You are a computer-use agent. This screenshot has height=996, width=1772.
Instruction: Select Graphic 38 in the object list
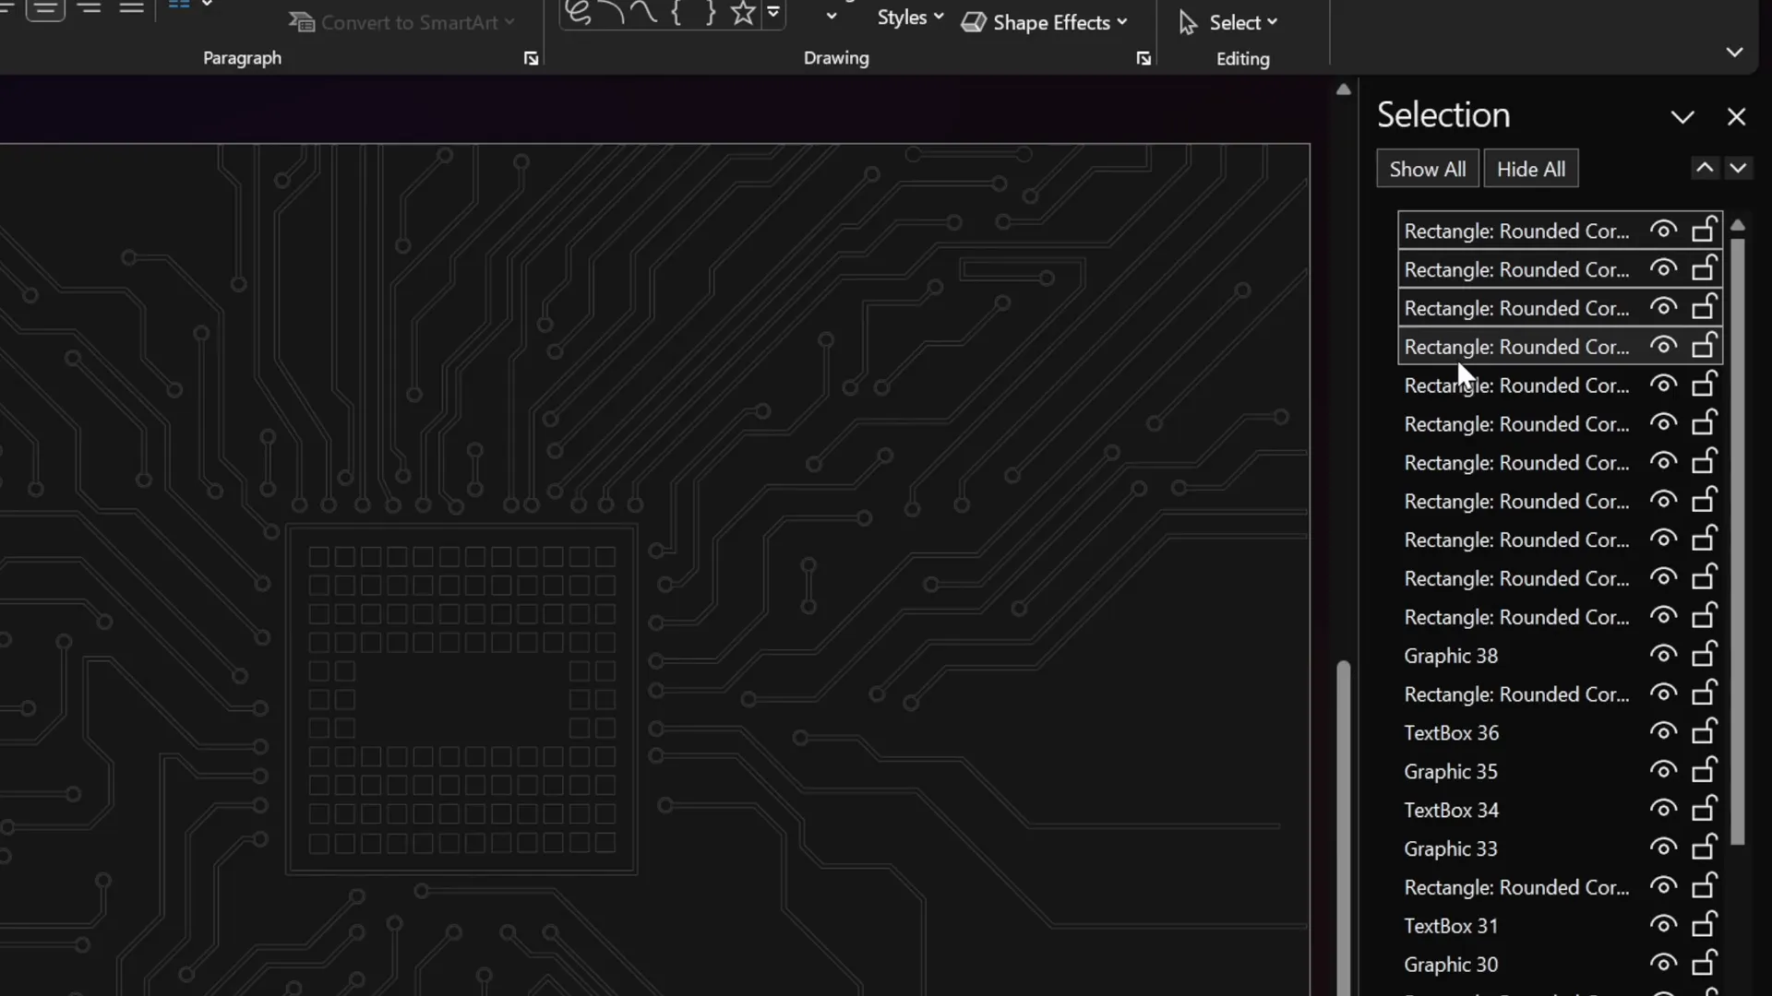coord(1451,656)
